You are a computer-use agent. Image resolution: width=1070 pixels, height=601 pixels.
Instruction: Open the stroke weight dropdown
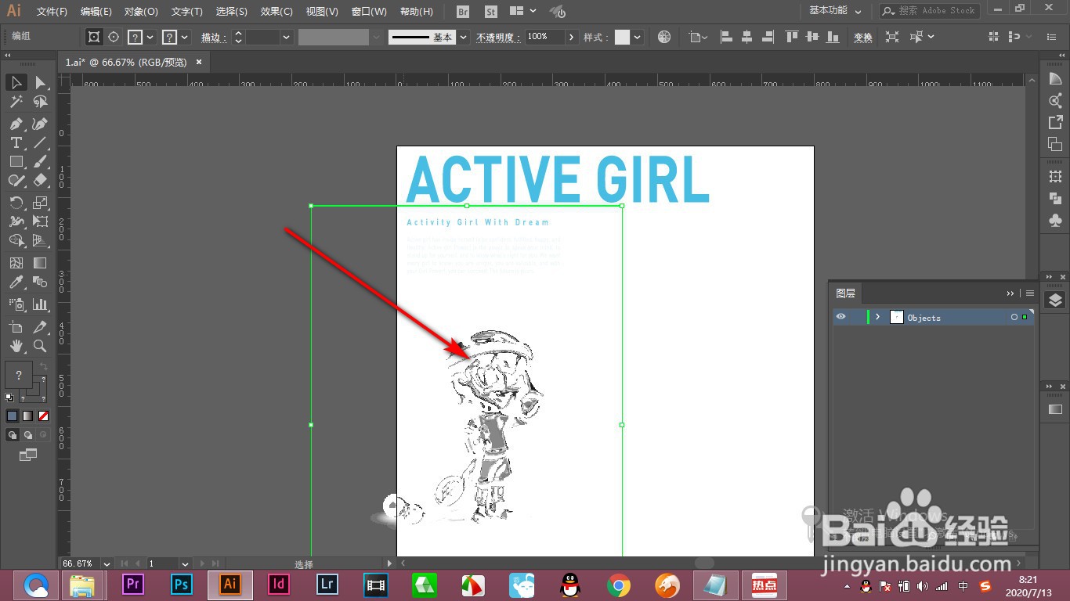(x=286, y=37)
